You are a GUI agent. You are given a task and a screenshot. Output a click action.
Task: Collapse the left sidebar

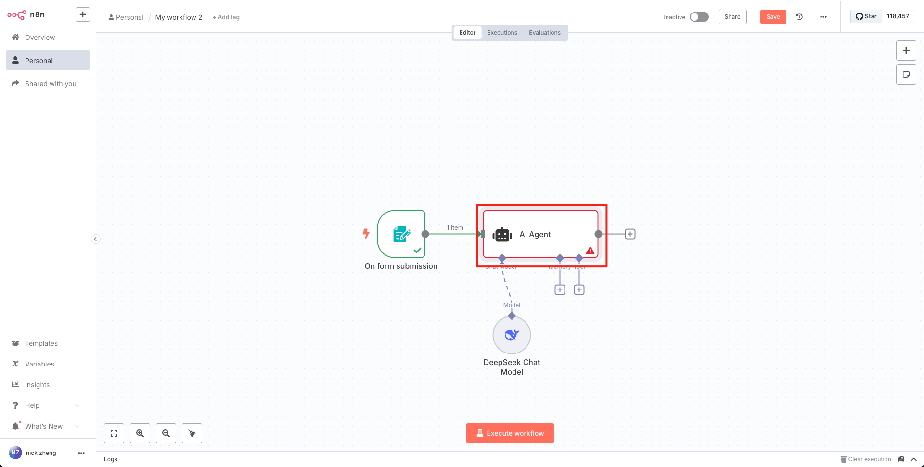(96, 239)
